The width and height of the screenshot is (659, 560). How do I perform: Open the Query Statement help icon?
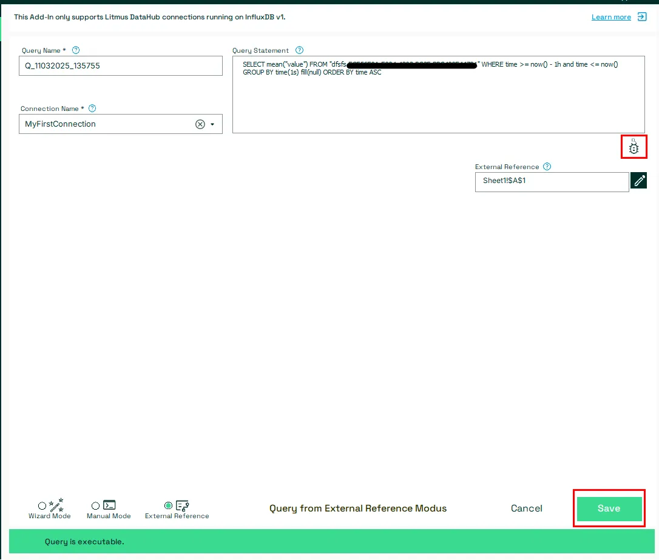299,50
